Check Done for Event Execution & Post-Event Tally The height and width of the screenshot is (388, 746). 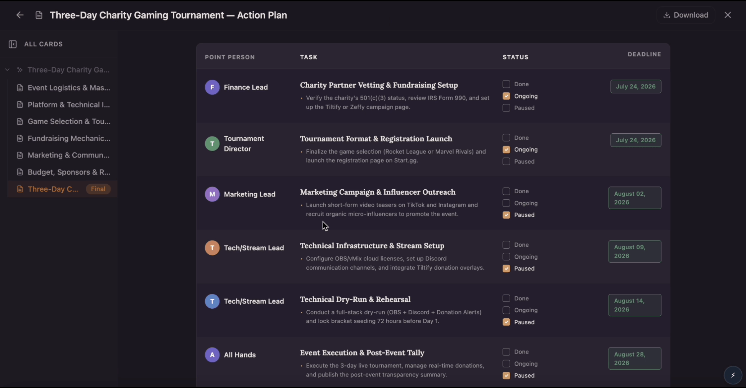tap(506, 352)
